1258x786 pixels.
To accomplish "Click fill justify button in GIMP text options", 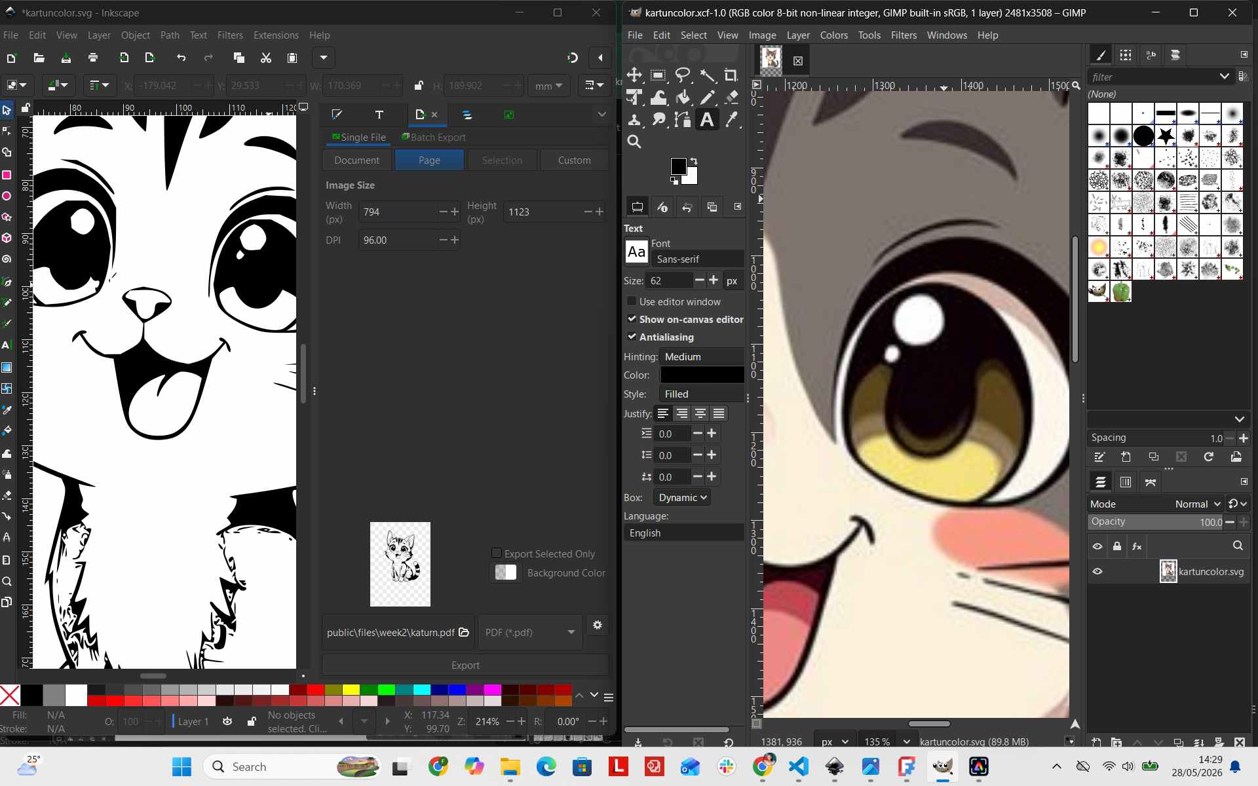I will pyautogui.click(x=719, y=413).
